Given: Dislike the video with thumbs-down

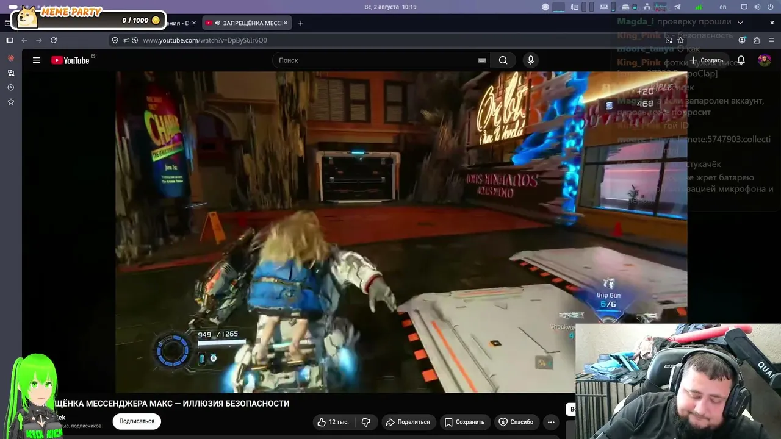Looking at the screenshot, I should pyautogui.click(x=366, y=422).
